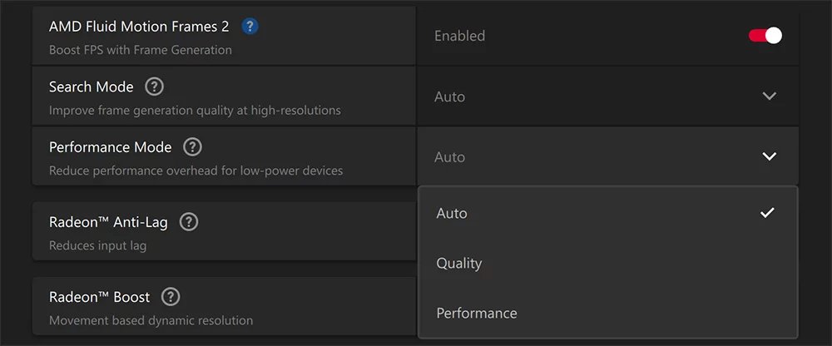Open the Search Mode help tooltip icon
832x346 pixels.
155,86
